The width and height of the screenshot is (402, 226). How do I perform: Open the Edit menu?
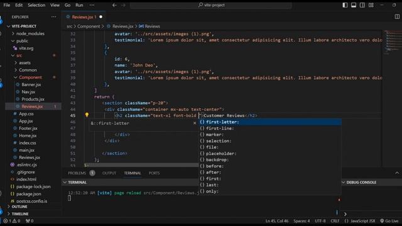(x=19, y=5)
